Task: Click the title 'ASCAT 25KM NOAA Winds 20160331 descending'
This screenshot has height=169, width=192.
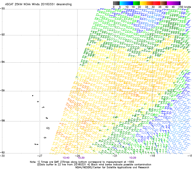Action: click(38, 4)
